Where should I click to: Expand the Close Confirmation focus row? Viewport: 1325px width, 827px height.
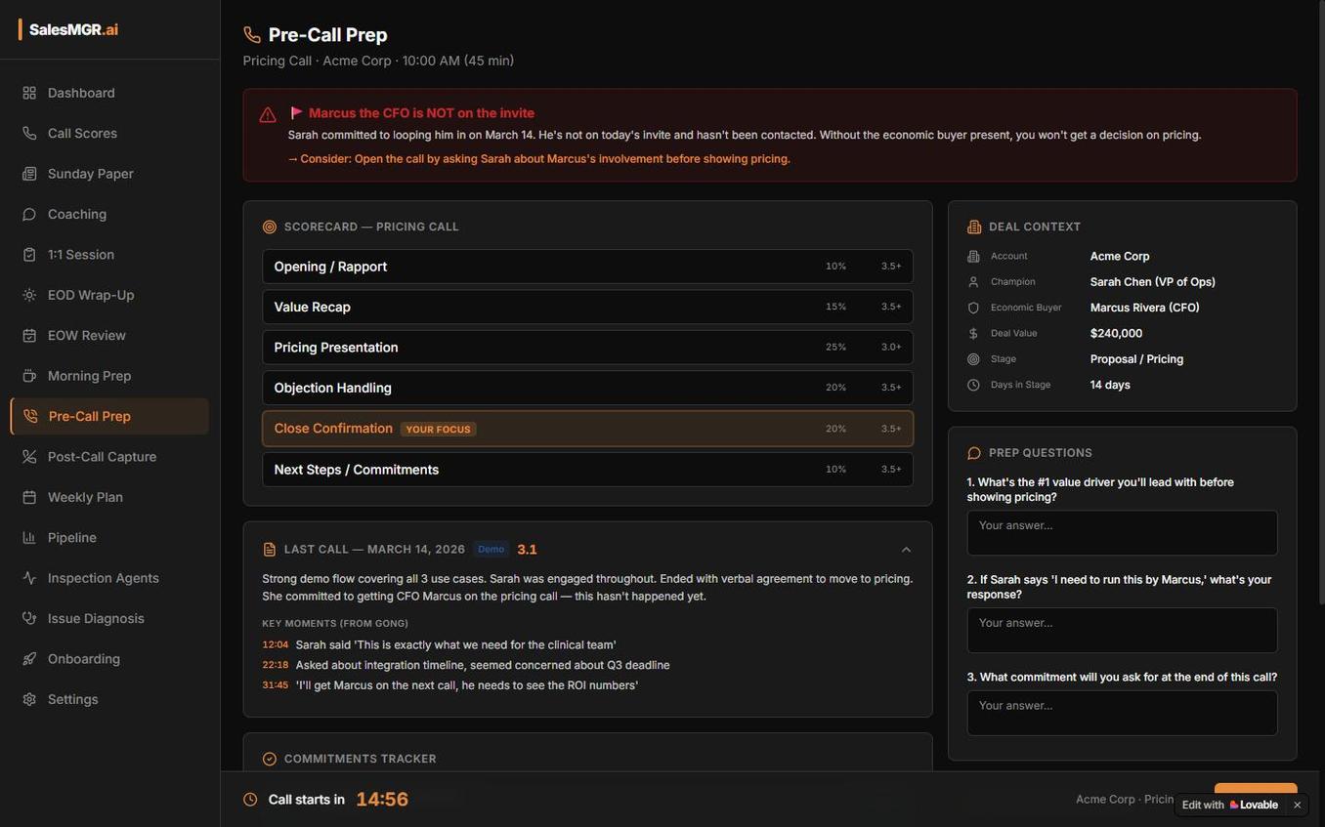(587, 429)
